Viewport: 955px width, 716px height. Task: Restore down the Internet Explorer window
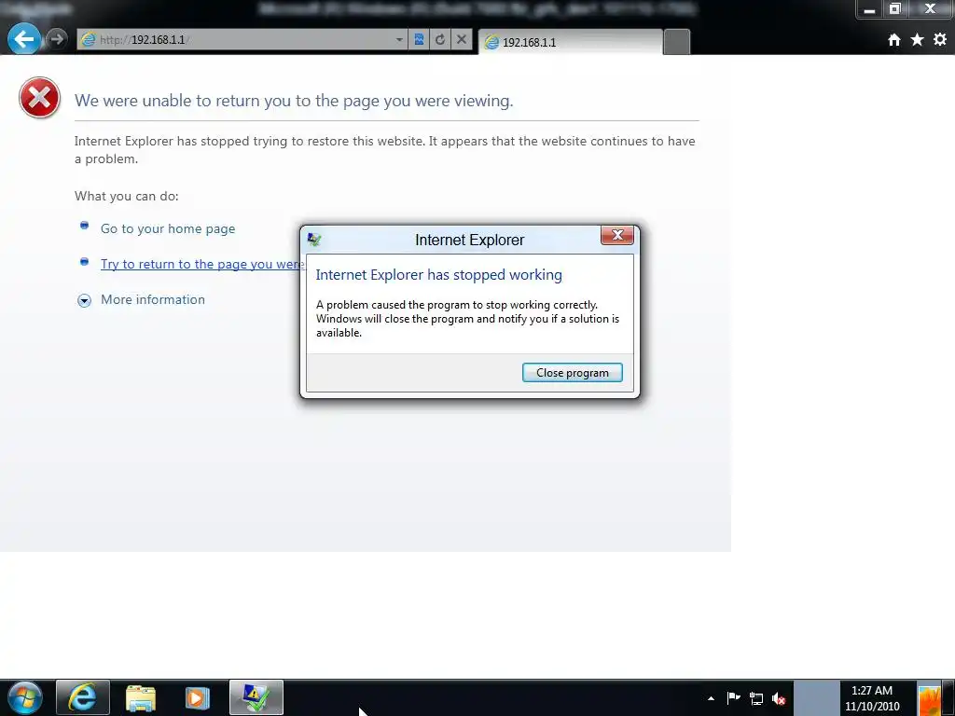pos(894,9)
